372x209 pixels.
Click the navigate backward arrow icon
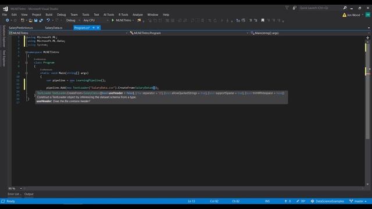pos(7,20)
